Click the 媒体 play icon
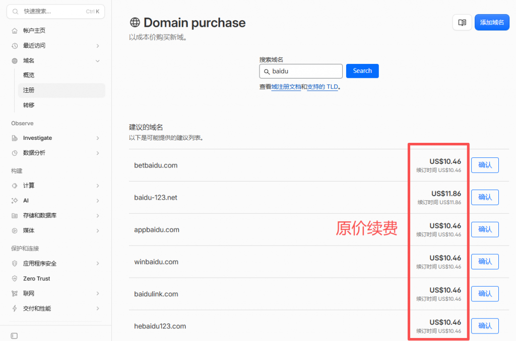This screenshot has height=341, width=516. tap(15, 231)
